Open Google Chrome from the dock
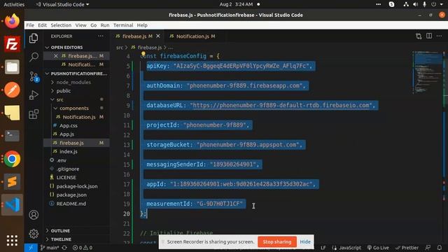Image resolution: width=448 pixels, height=252 pixels. tap(12, 159)
